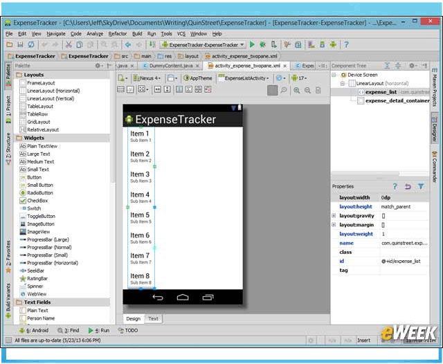
Task: Select ToggleButton widget in palette
Action: pos(37,216)
